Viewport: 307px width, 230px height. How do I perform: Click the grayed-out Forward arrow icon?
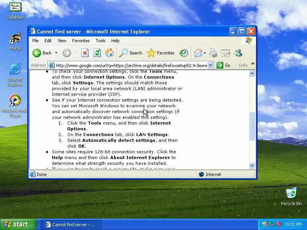(x=67, y=53)
